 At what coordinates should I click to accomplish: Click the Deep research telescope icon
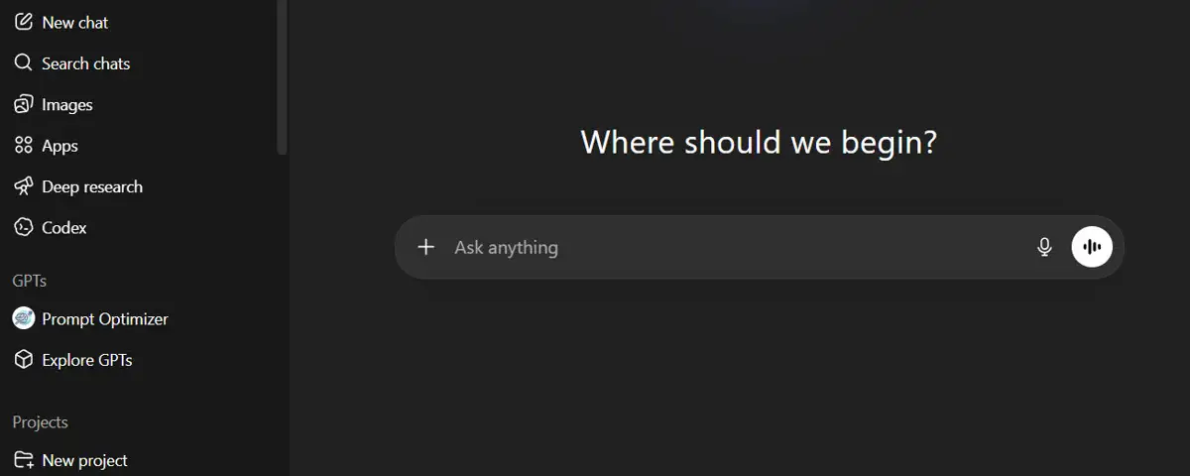point(23,186)
